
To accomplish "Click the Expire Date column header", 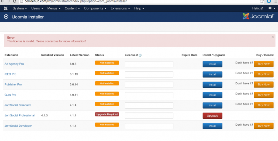I will click(189, 55).
